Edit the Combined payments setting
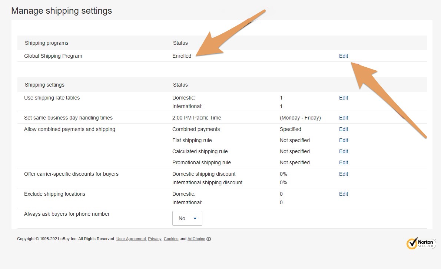 [x=344, y=129]
